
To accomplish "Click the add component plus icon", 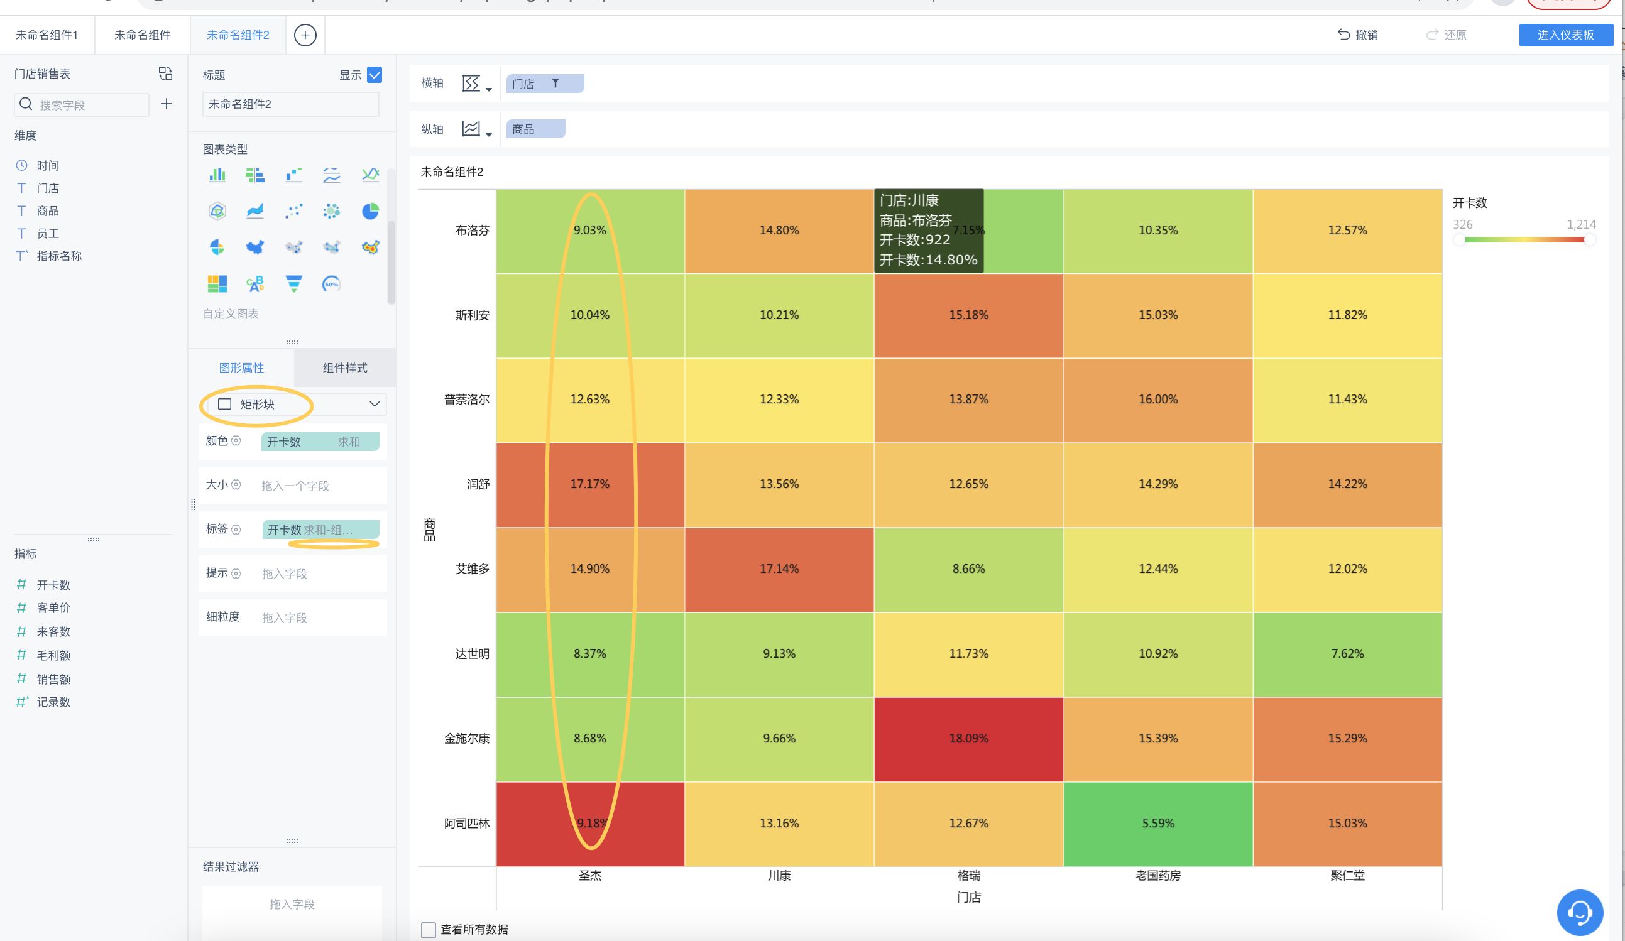I will (x=305, y=35).
